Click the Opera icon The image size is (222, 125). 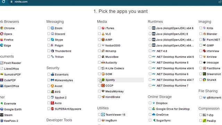(2, 34)
